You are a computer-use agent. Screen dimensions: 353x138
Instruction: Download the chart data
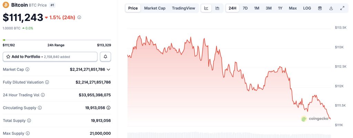point(331,8)
